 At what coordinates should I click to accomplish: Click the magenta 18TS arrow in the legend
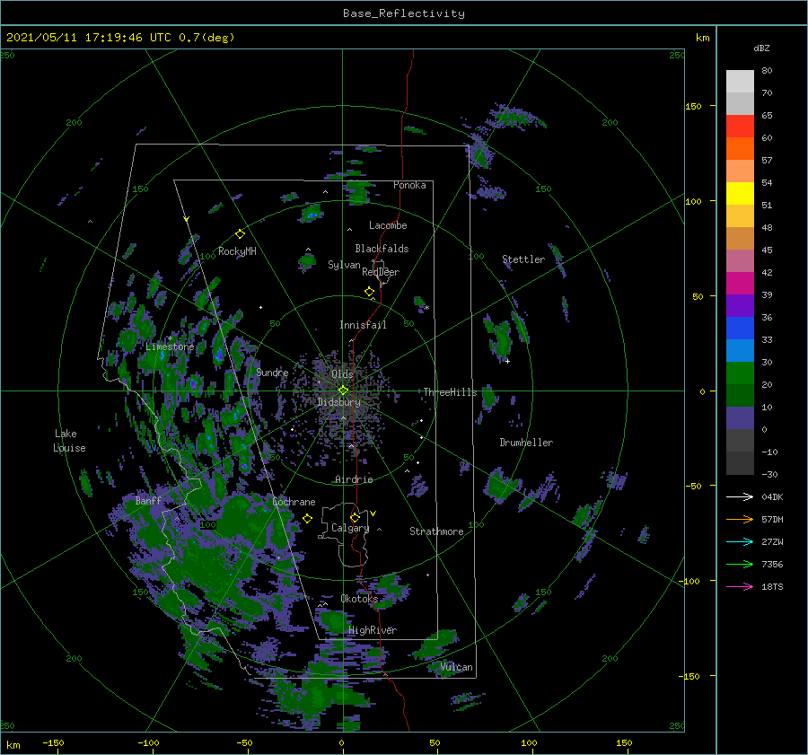coord(740,586)
